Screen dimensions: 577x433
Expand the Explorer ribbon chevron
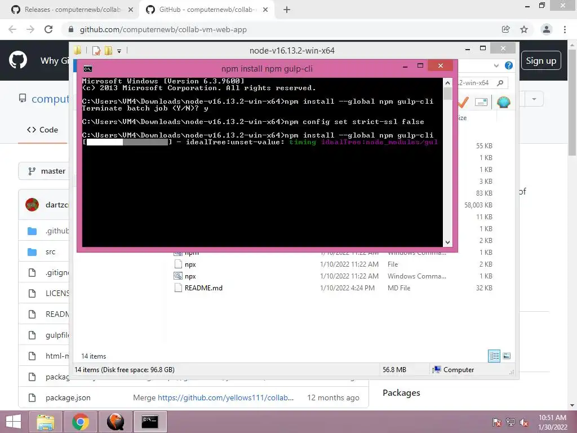[x=496, y=65]
